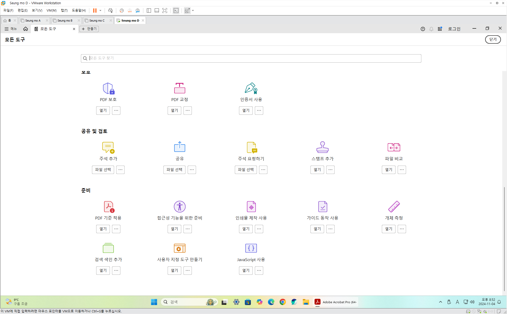Open ellipsis options for 가이드 동작 사용
Image resolution: width=507 pixels, height=314 pixels.
[330, 229]
